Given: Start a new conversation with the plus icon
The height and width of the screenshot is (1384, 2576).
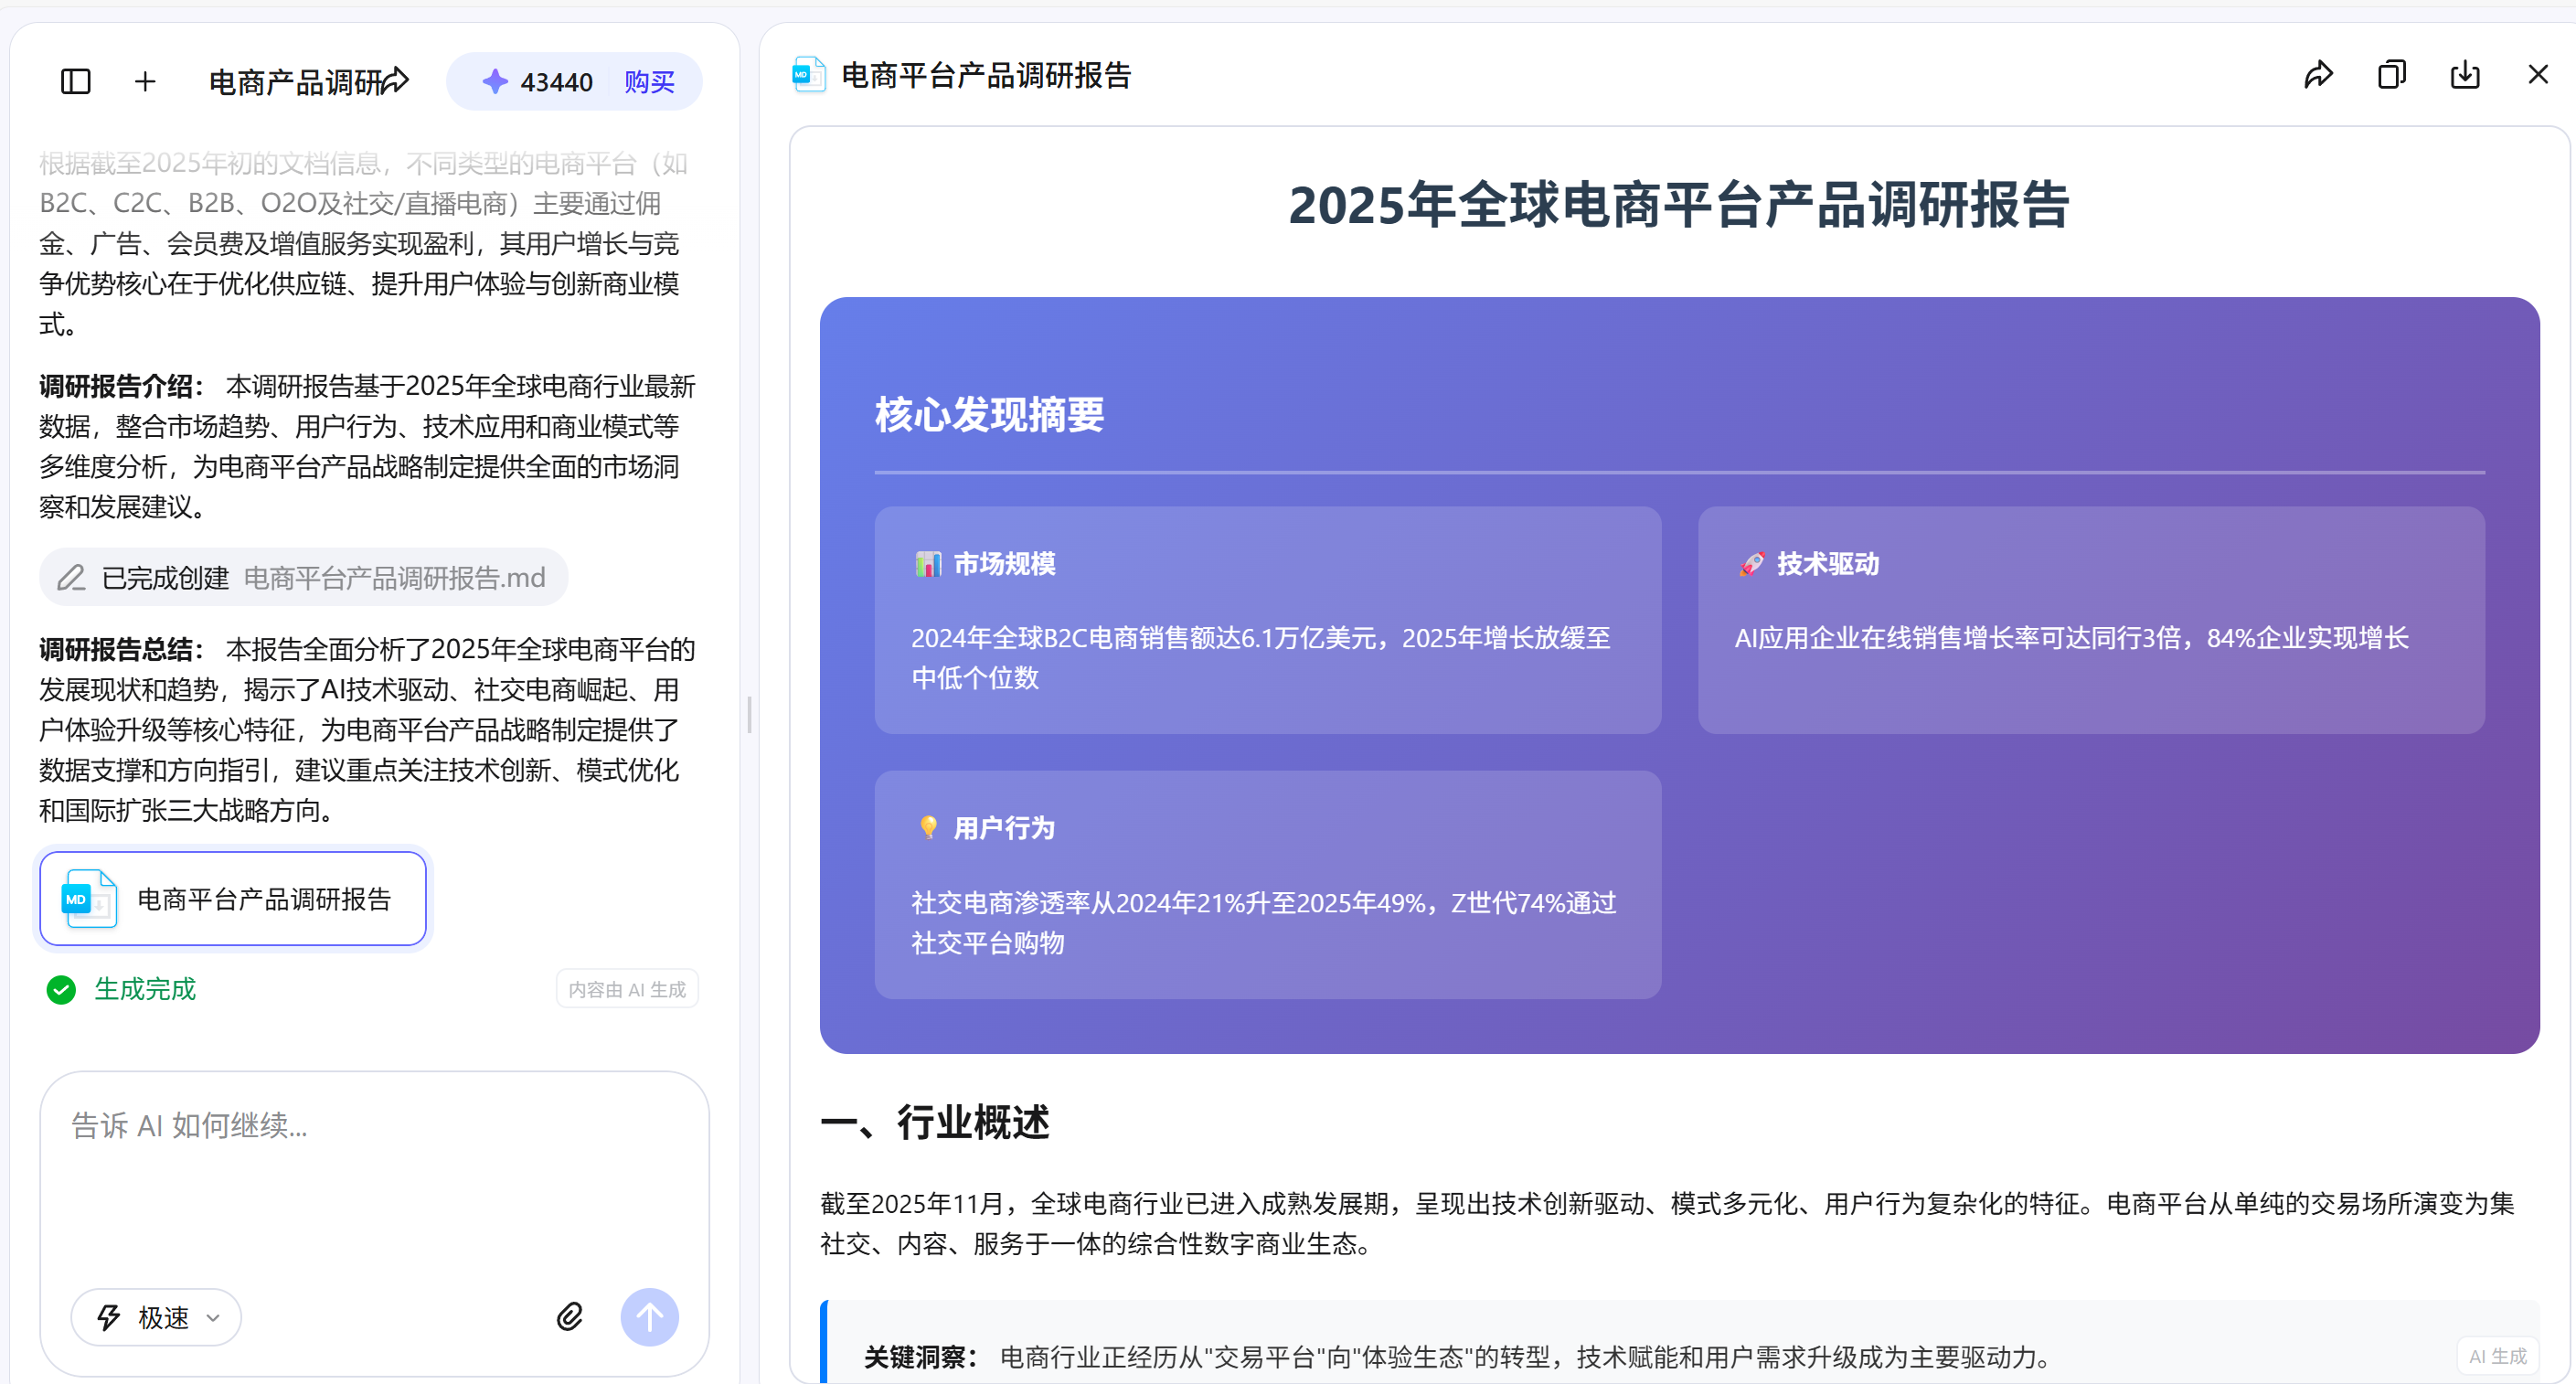Looking at the screenshot, I should click(x=145, y=81).
